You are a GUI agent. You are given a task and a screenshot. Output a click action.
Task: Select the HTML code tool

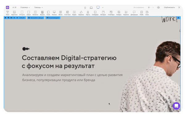click(142, 13)
